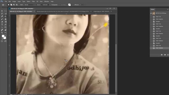Create new document from current state

[162, 55]
